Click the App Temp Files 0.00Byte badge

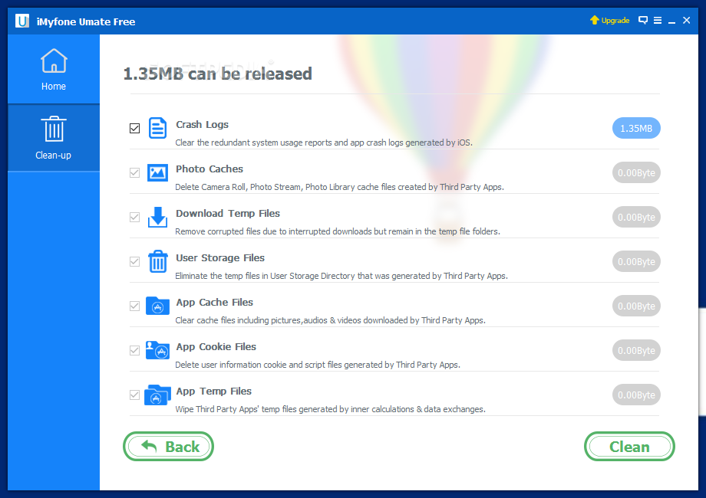tap(636, 395)
